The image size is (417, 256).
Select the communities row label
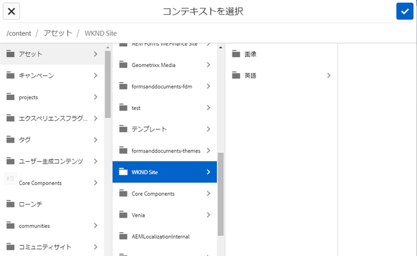coord(34,226)
